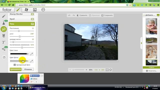Click the Отмена button
160x90 pixels.
point(28,69)
